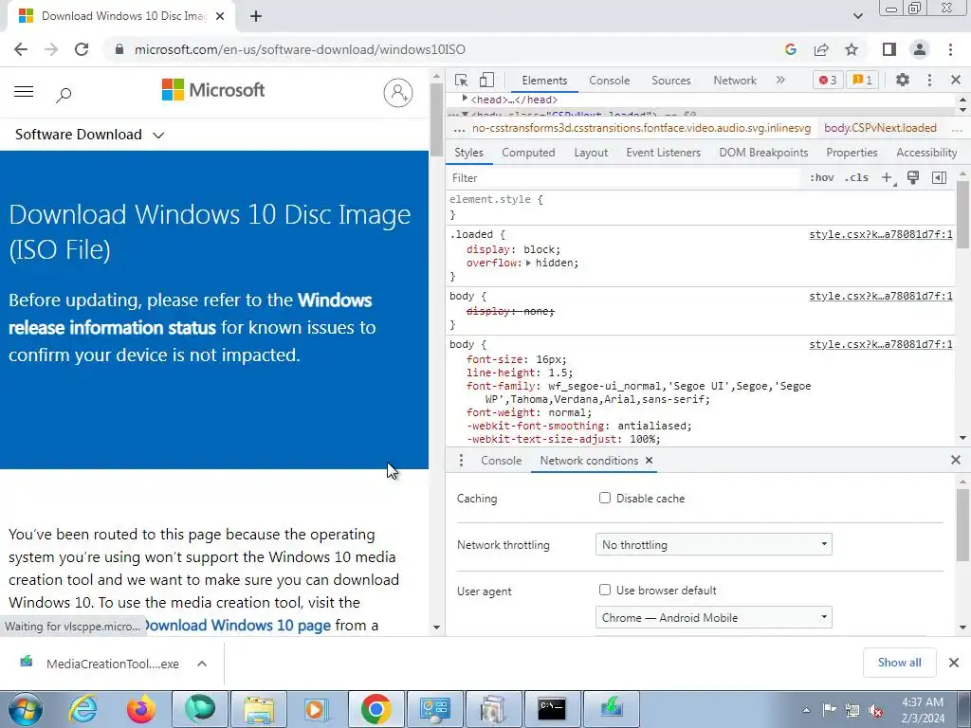Switch to the Sources panel tab
The height and width of the screenshot is (728, 971).
click(x=670, y=81)
